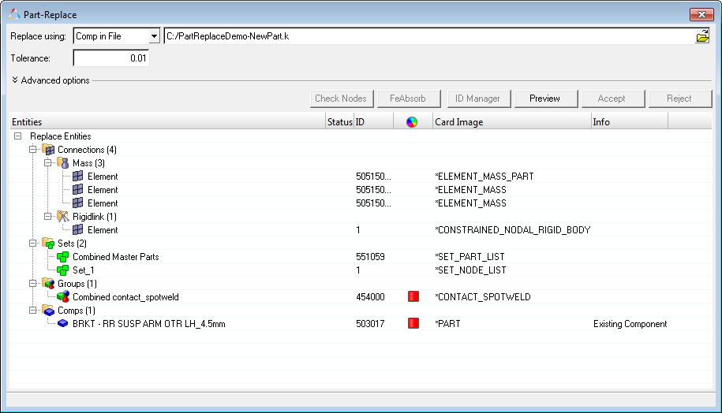The height and width of the screenshot is (413, 722).
Task: Click the Sets (2) folder icon
Action: (x=48, y=244)
